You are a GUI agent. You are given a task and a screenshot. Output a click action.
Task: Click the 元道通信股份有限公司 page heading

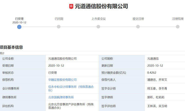pos(101,6)
